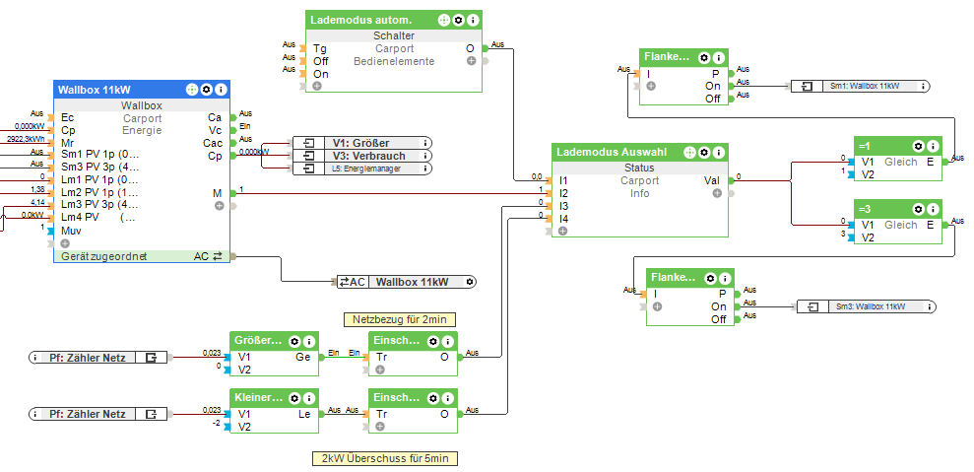The width and height of the screenshot is (974, 472).
Task: Select the V3: Verbrauch connector
Action: 362,156
